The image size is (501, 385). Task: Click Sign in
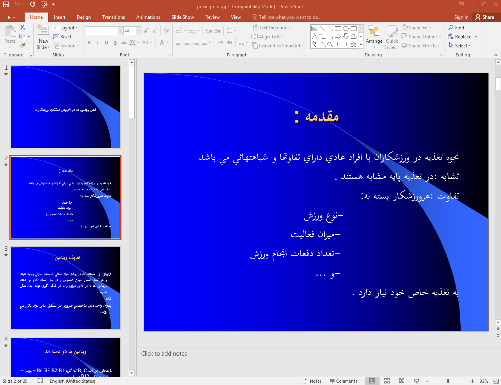pyautogui.click(x=461, y=17)
